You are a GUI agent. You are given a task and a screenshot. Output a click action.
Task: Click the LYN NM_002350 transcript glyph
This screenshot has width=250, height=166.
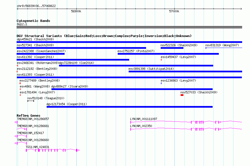186,129
